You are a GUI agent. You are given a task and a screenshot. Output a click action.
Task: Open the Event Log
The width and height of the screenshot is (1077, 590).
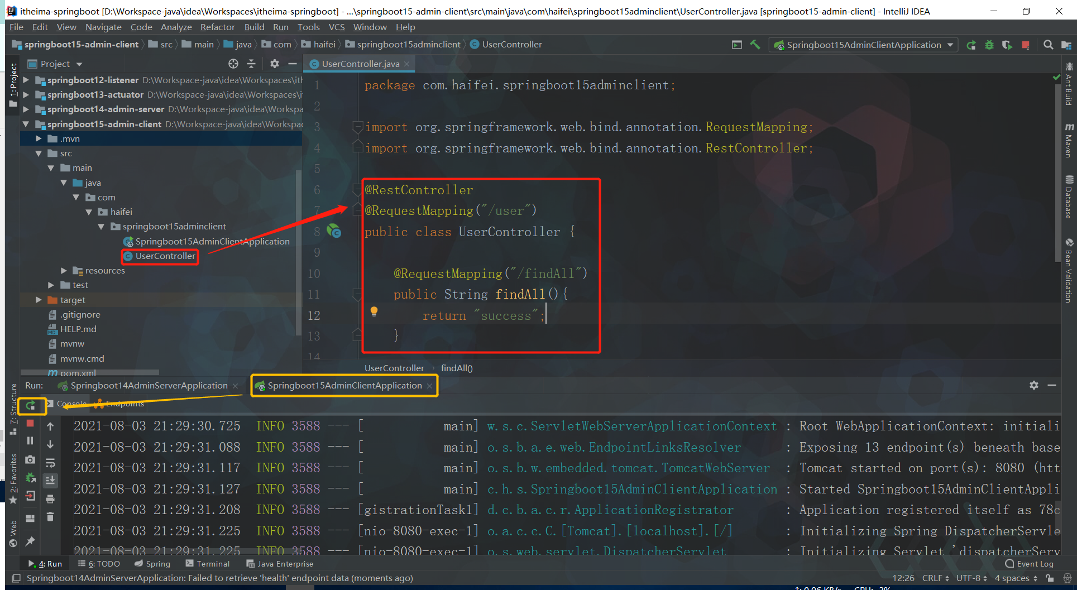click(1029, 564)
